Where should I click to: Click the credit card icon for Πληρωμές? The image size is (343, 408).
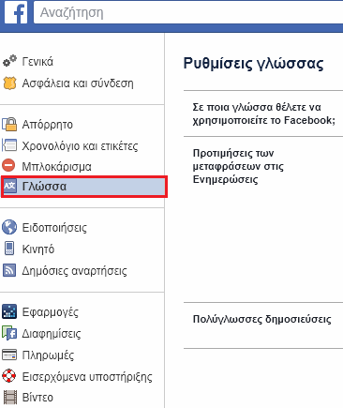coord(9,355)
